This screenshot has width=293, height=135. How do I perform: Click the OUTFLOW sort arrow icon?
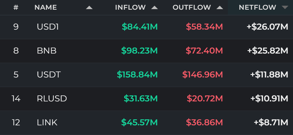pyautogui.click(x=220, y=7)
